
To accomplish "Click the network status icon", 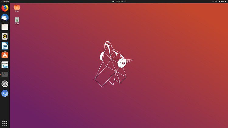I will [213, 2].
